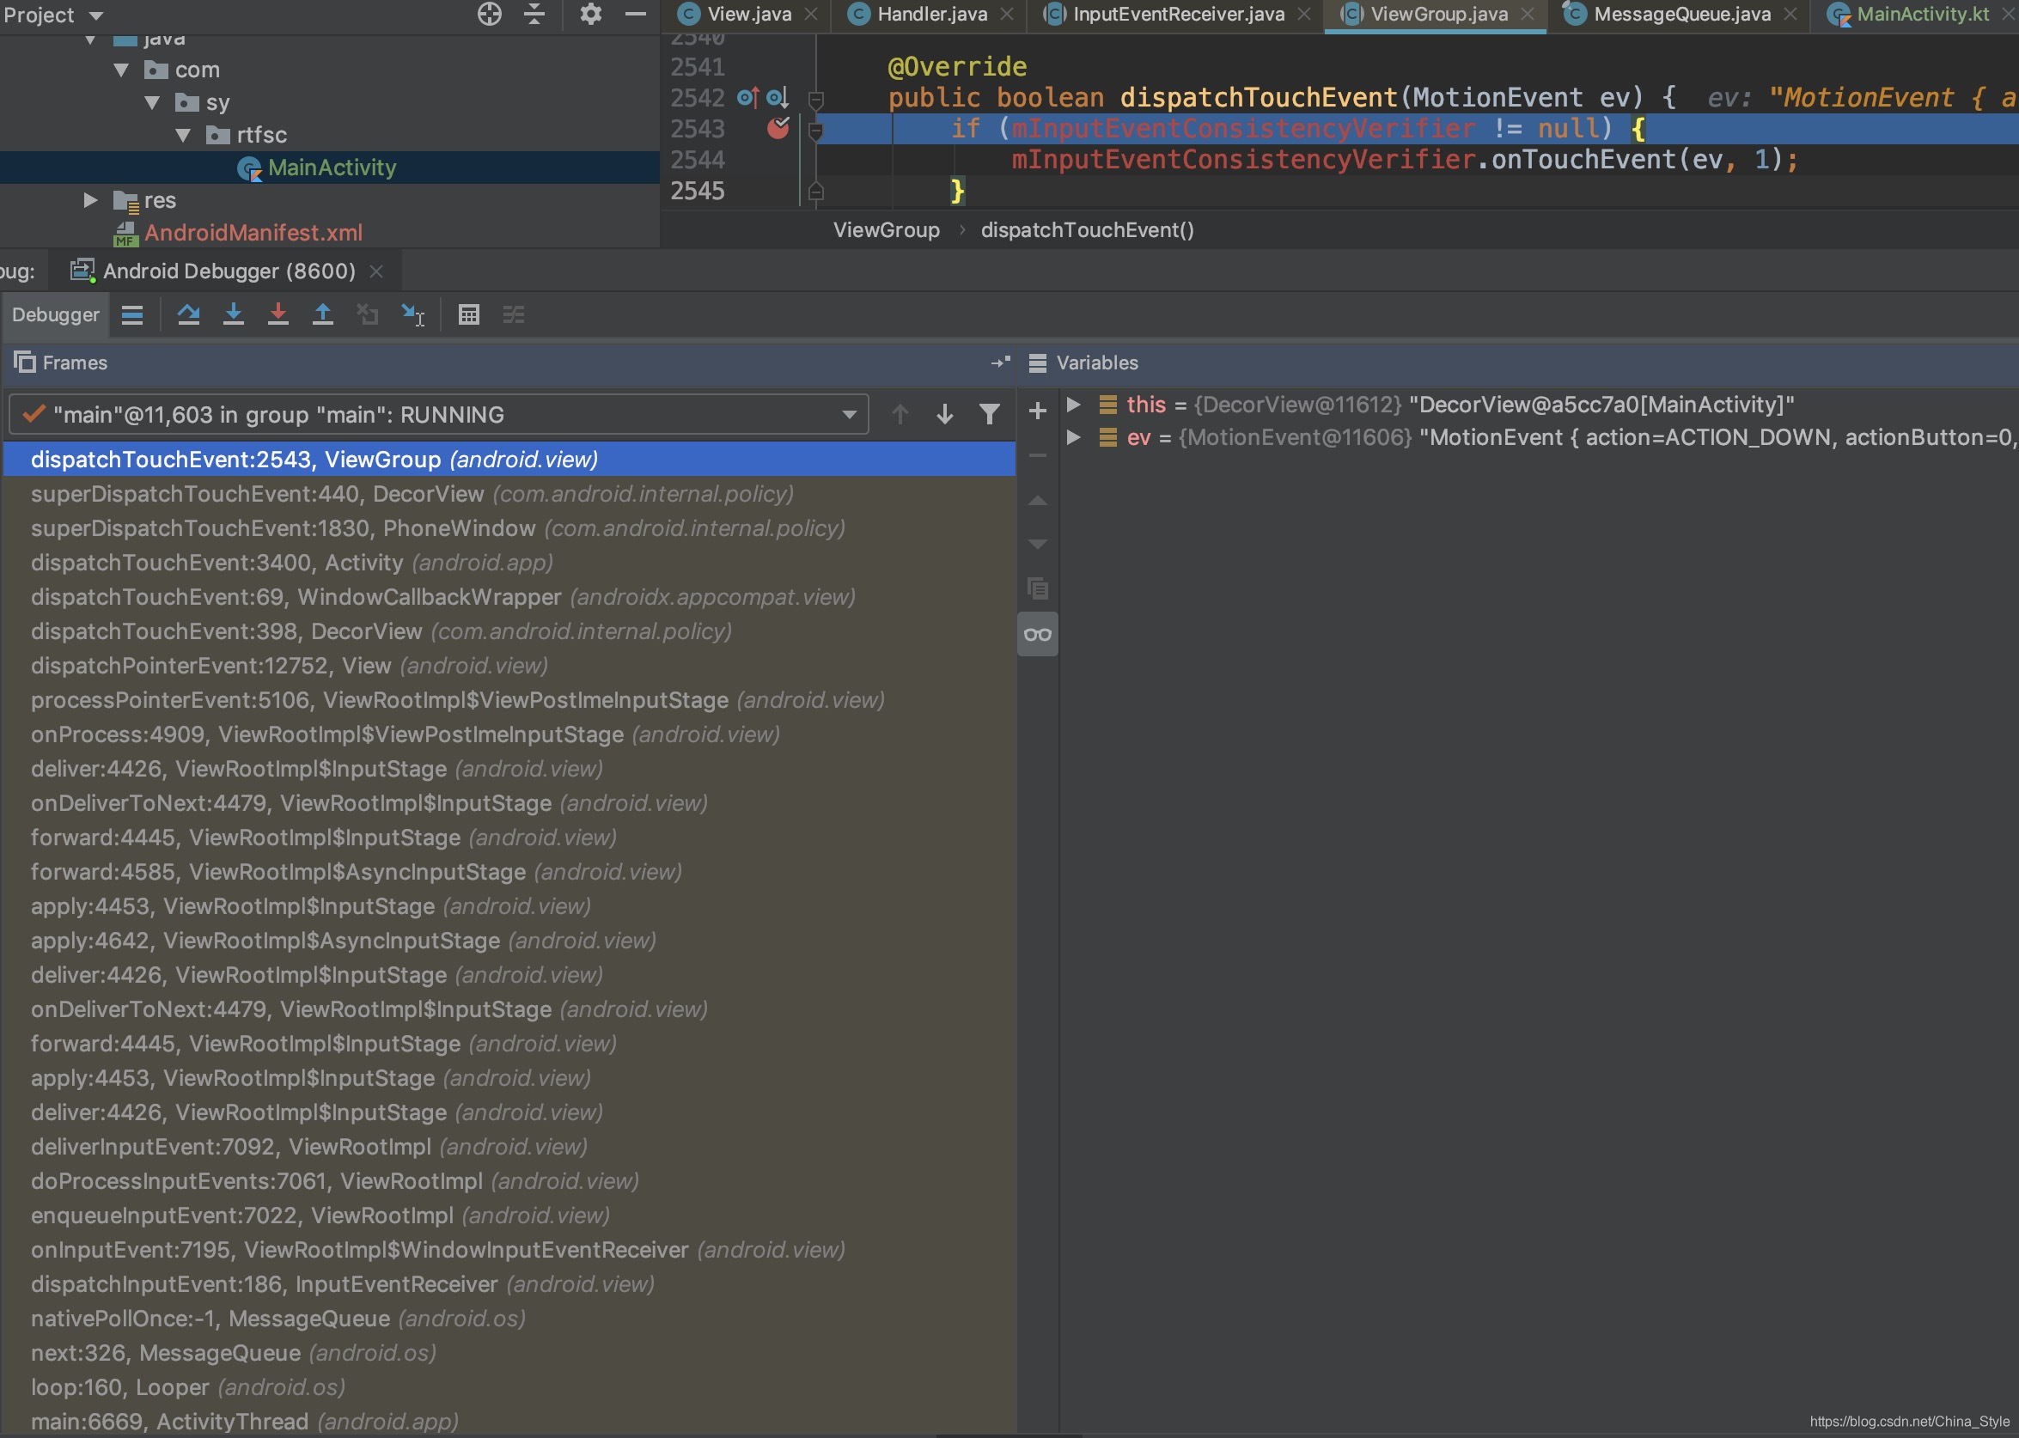Image resolution: width=2019 pixels, height=1438 pixels.
Task: Switch to MessageQueue.java tab
Action: pos(1681,14)
